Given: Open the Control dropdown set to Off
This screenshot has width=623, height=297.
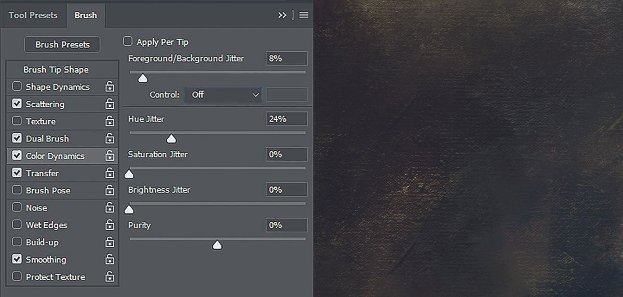Looking at the screenshot, I should pos(223,95).
